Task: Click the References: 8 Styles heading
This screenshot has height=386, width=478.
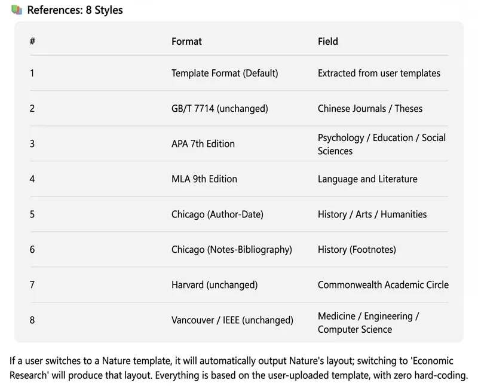Action: click(x=75, y=10)
